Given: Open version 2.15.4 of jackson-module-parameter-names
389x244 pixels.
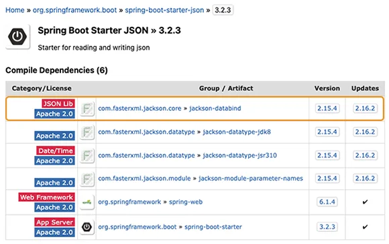Looking at the screenshot, I should pyautogui.click(x=327, y=178).
